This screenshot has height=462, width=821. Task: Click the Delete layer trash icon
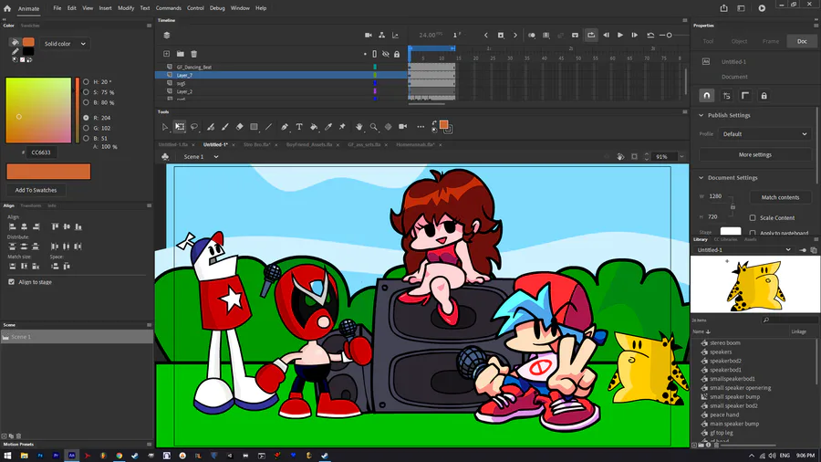(193, 54)
